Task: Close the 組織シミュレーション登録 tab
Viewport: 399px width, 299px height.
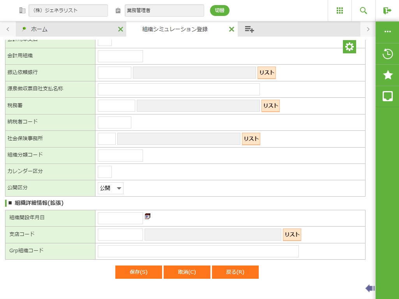Action: [x=231, y=29]
